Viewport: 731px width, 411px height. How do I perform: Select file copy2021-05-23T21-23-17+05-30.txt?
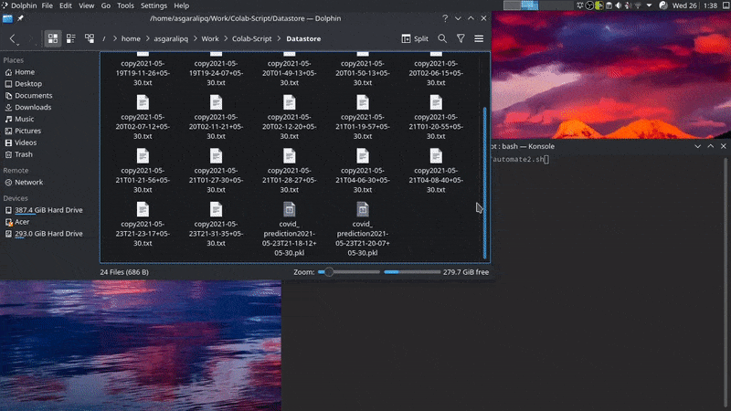point(143,224)
